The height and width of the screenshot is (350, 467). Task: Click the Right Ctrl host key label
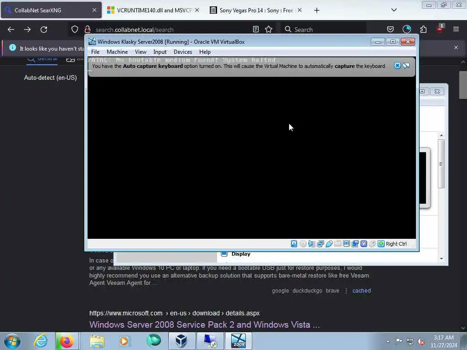pyautogui.click(x=396, y=244)
